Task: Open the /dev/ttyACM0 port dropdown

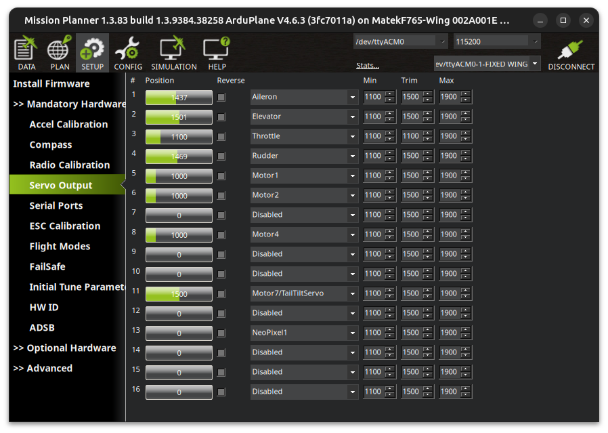Action: 400,41
